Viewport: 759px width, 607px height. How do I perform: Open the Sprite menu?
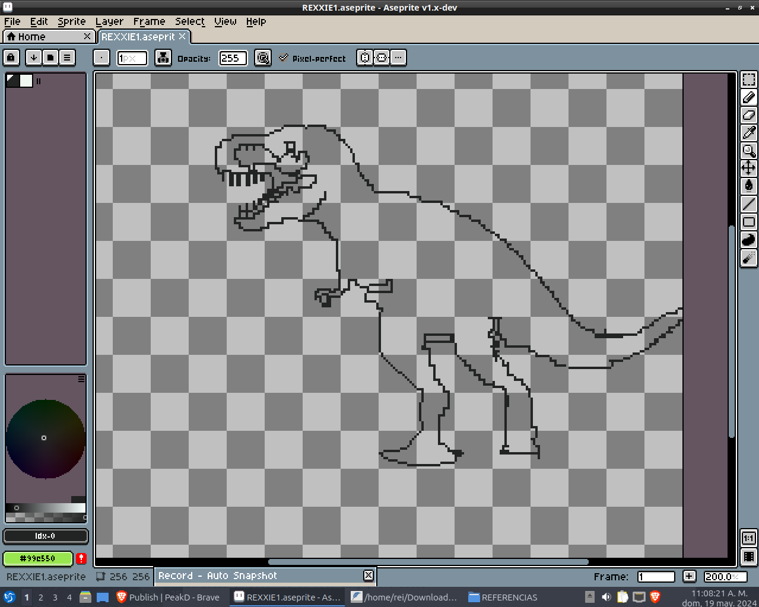pos(72,21)
